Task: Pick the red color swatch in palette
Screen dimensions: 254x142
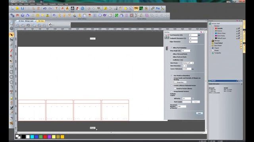Action: point(45,137)
